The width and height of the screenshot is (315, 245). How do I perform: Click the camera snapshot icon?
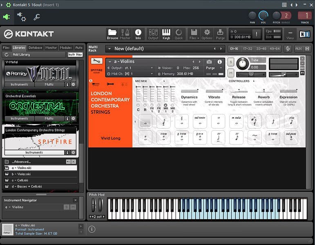point(209,62)
